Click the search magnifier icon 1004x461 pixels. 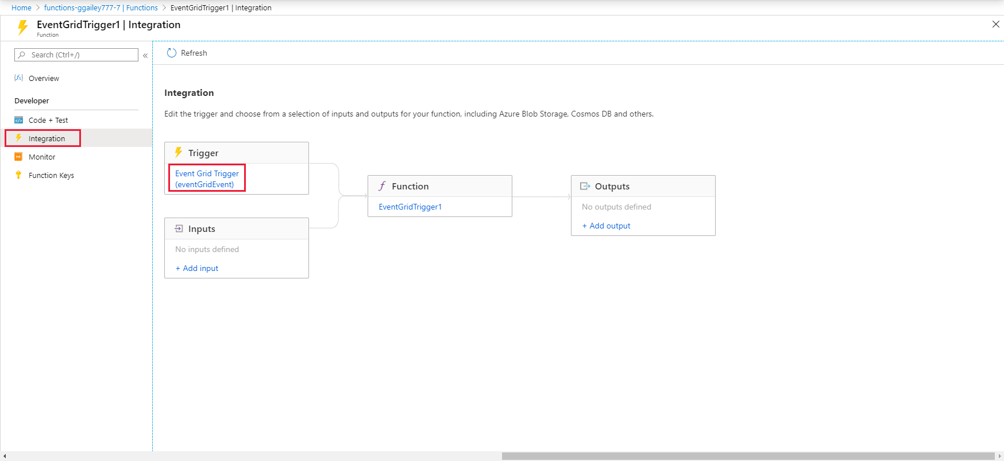pos(22,55)
